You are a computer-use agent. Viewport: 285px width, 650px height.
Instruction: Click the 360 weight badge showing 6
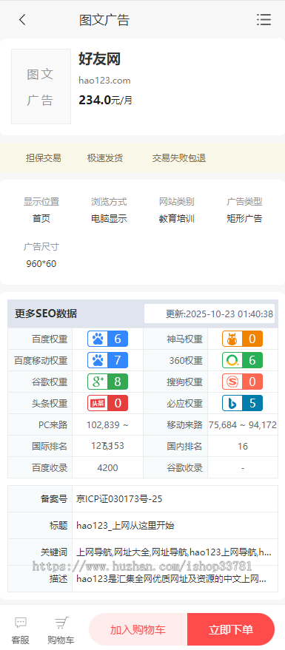point(242,360)
